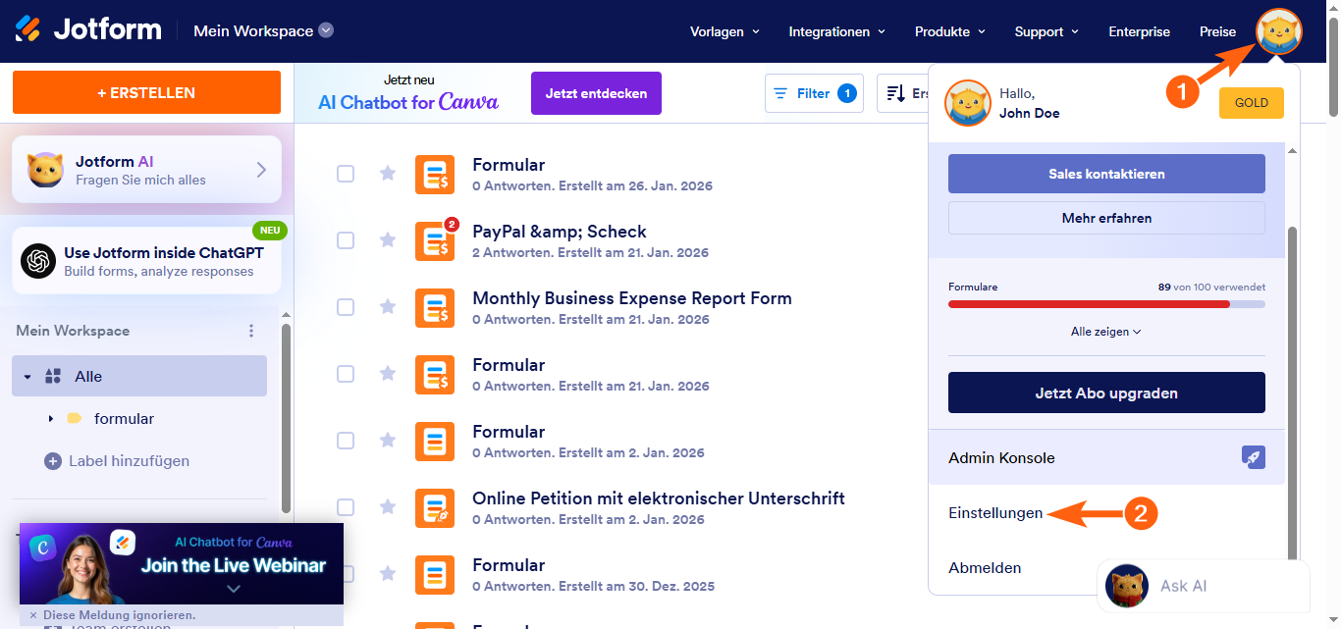Viewport: 1341px width, 629px height.
Task: Select Einstellungen from the profile menu
Action: 995,513
